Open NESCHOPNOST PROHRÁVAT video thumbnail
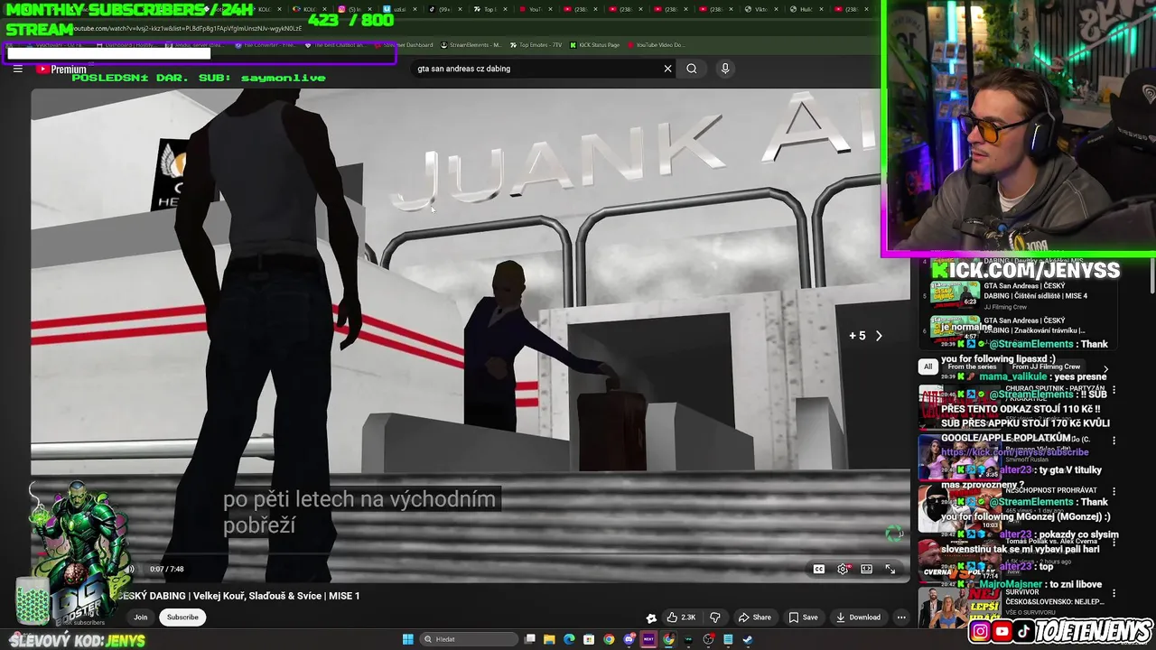 pyautogui.click(x=960, y=509)
